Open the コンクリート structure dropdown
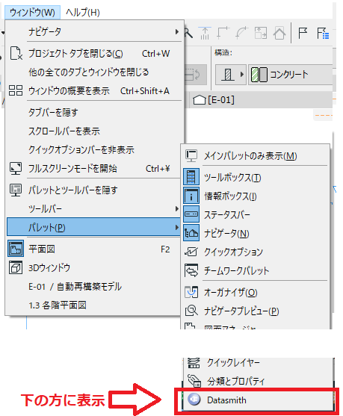The width and height of the screenshot is (343, 416). pyautogui.click(x=290, y=75)
